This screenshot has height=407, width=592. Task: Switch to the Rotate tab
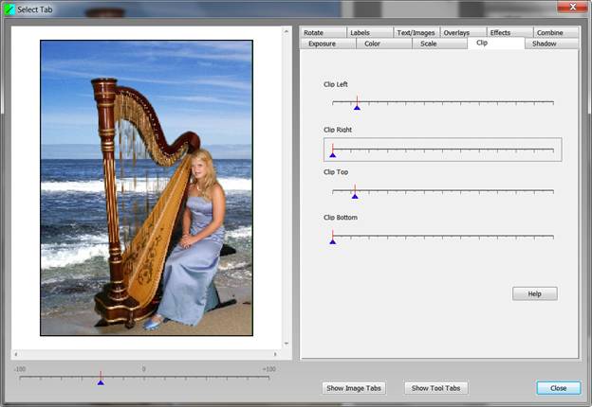pos(314,33)
